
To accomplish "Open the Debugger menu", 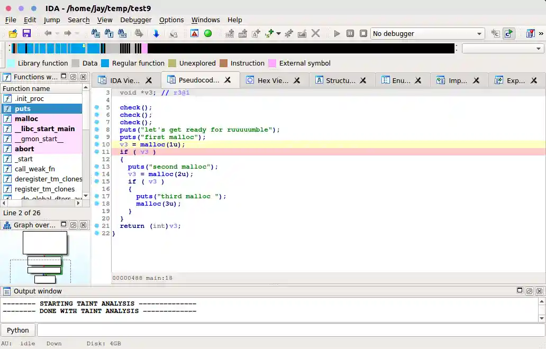I will 135,20.
